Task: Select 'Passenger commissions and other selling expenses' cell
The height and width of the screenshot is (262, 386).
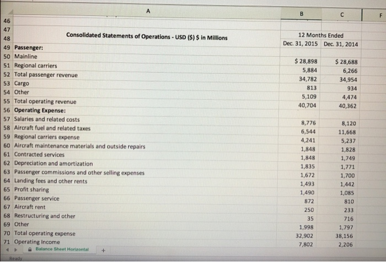Action: (79, 172)
